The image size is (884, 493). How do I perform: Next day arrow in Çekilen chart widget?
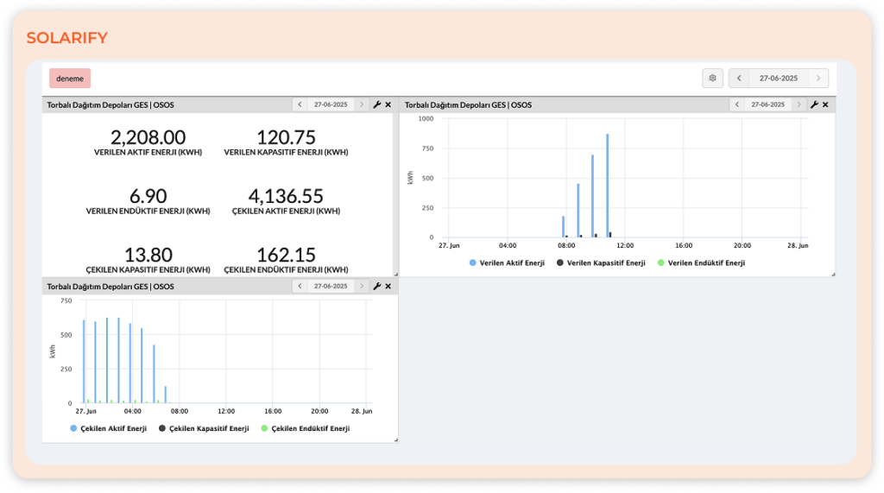coord(362,287)
